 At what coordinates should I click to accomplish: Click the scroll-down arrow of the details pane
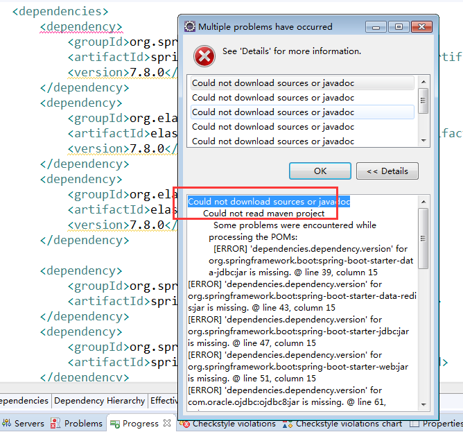[423, 404]
